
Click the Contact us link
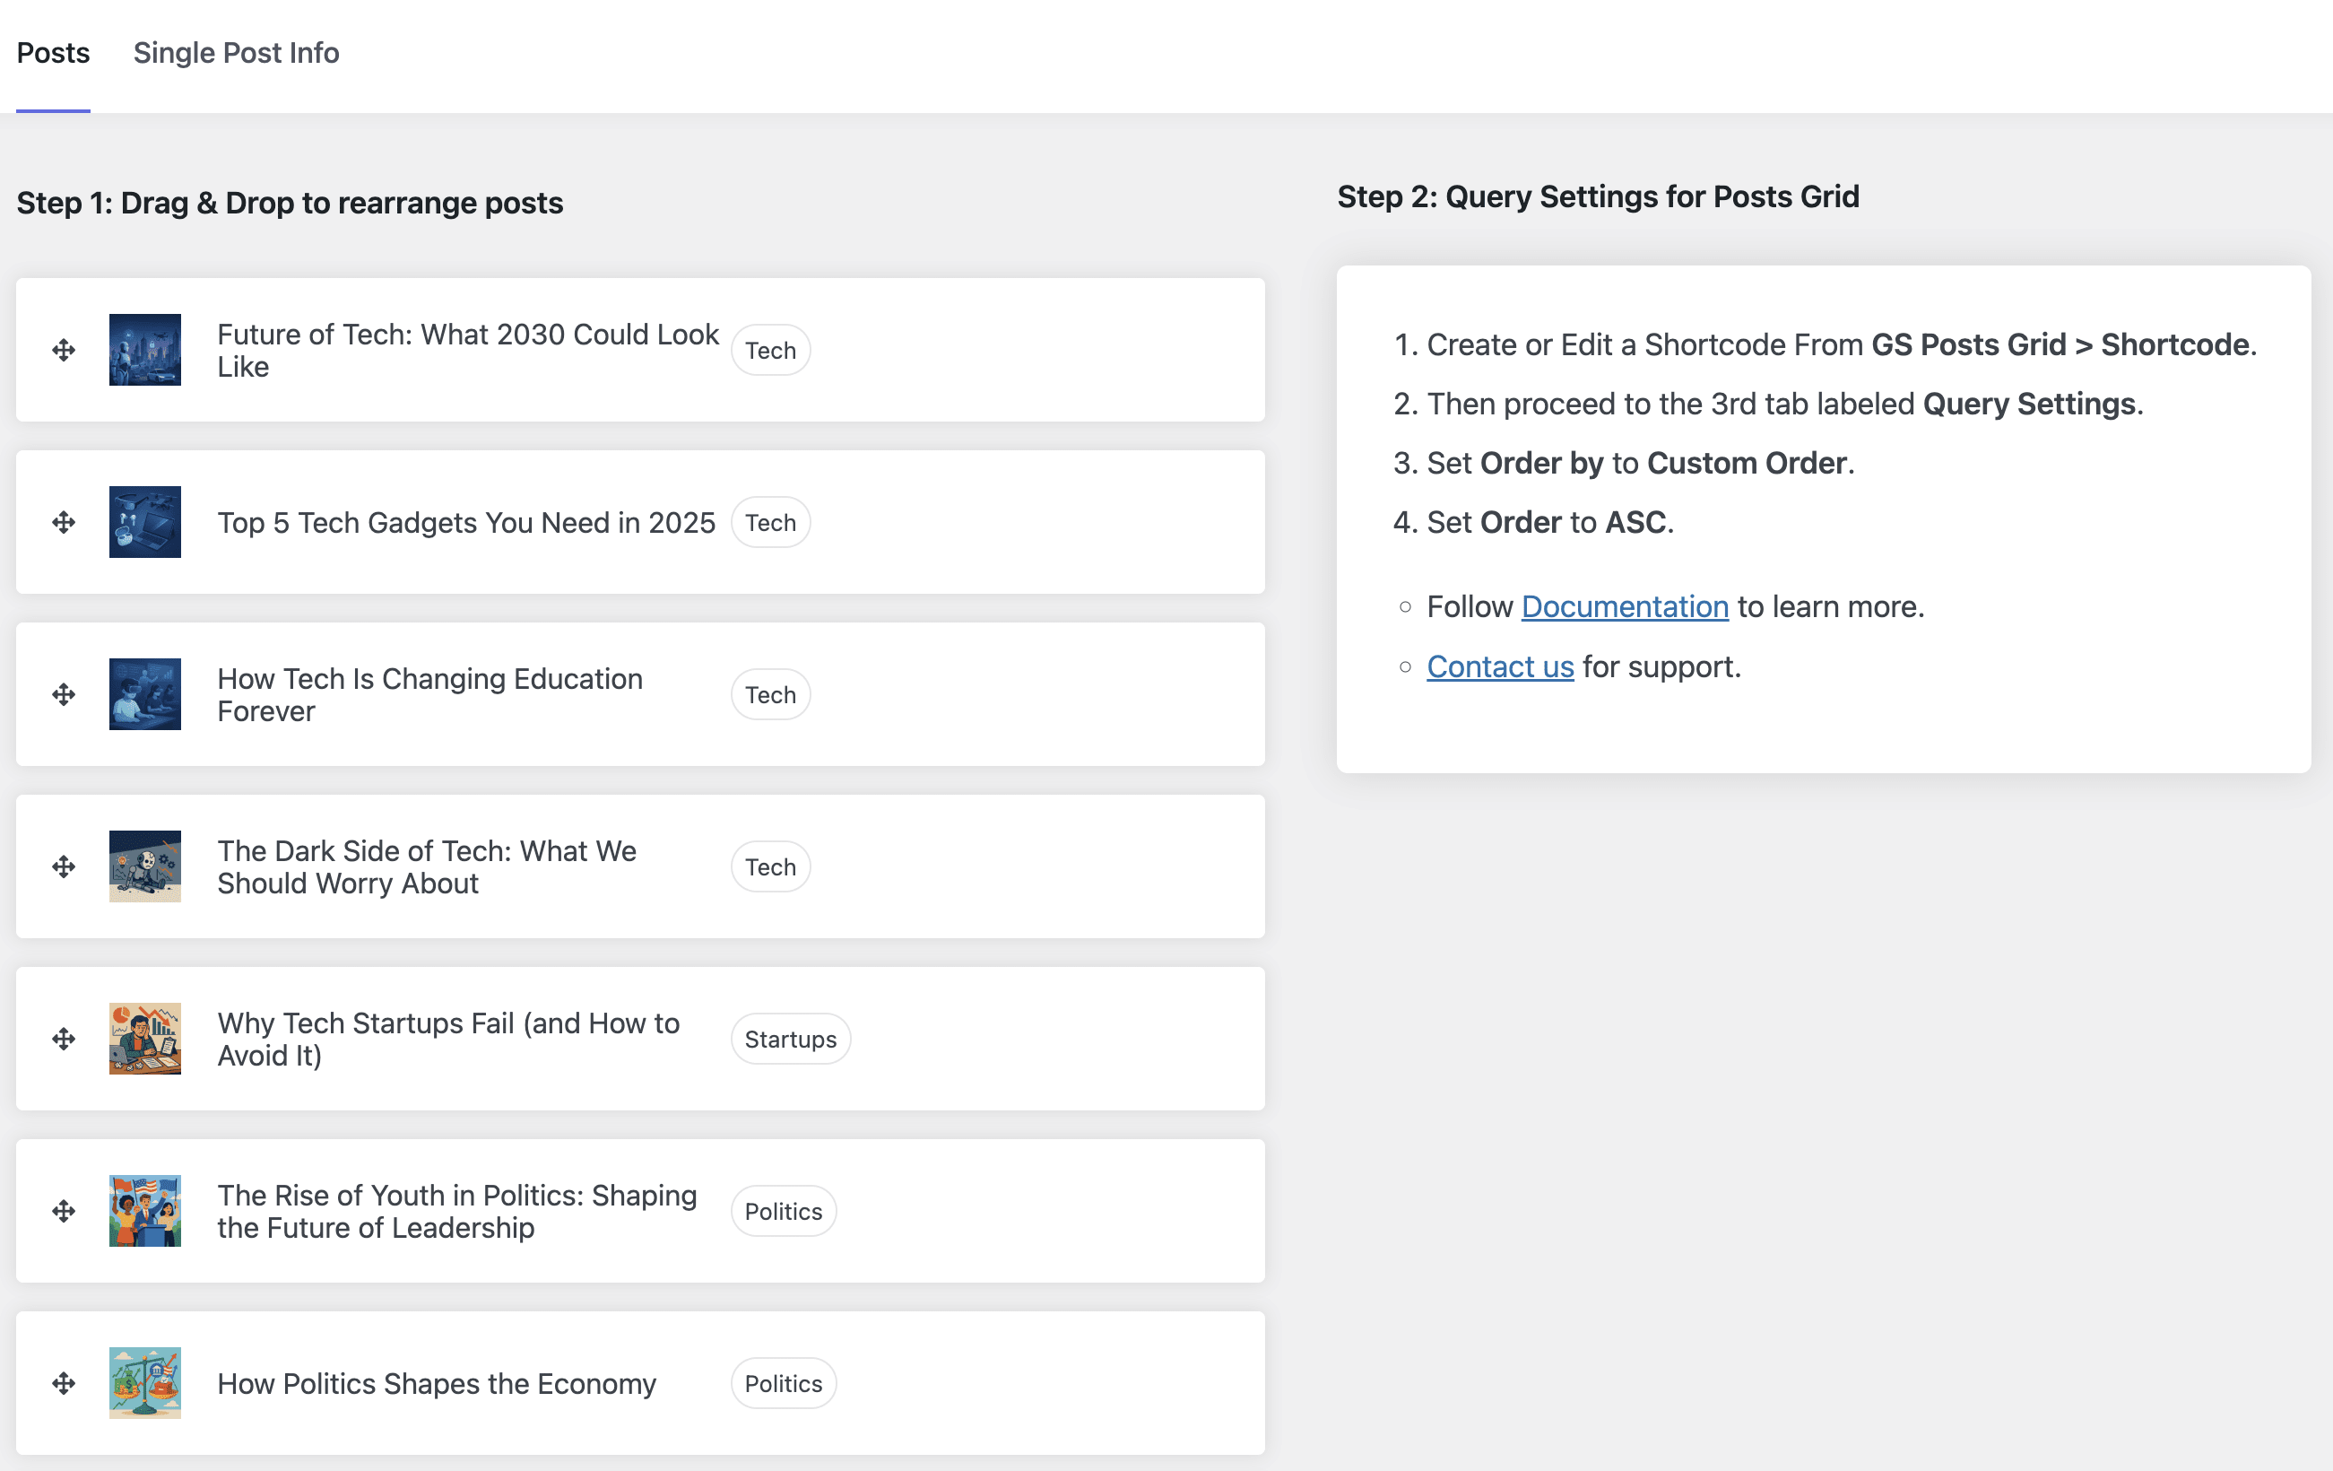1500,666
